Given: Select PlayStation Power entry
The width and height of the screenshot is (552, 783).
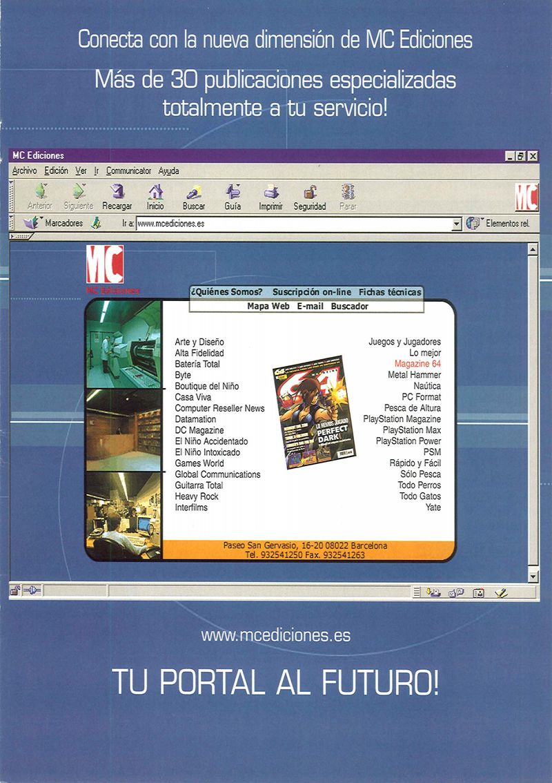Looking at the screenshot, I should [x=408, y=441].
